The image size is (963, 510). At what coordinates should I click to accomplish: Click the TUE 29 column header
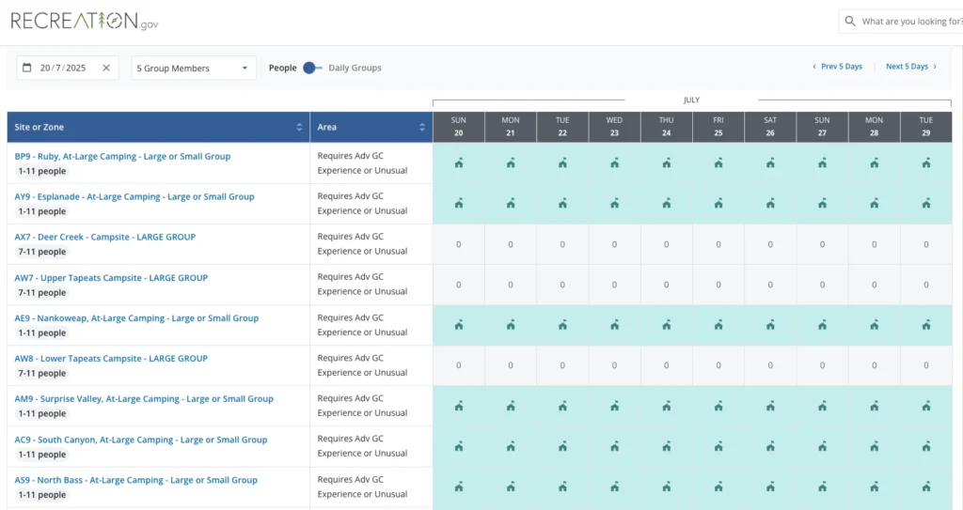coord(926,127)
